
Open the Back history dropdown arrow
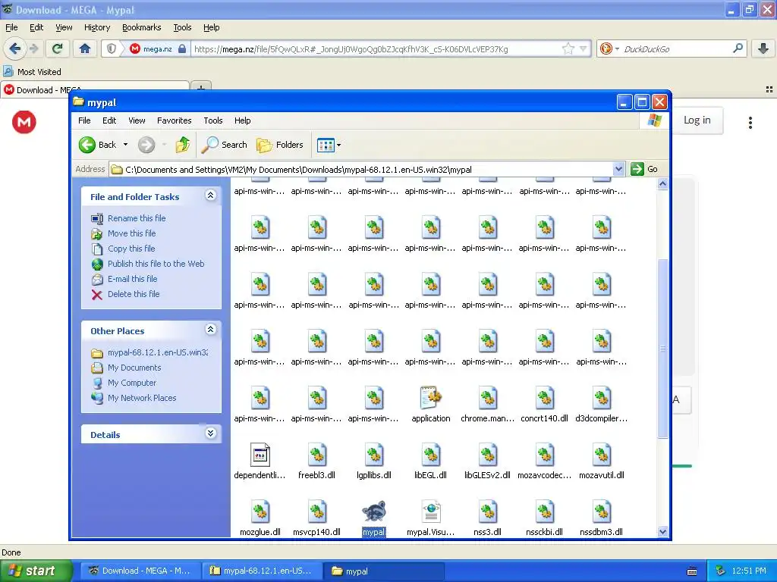point(125,145)
